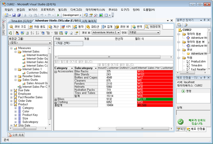
Task: Expand the Color attribute under Product
Action: [16, 112]
